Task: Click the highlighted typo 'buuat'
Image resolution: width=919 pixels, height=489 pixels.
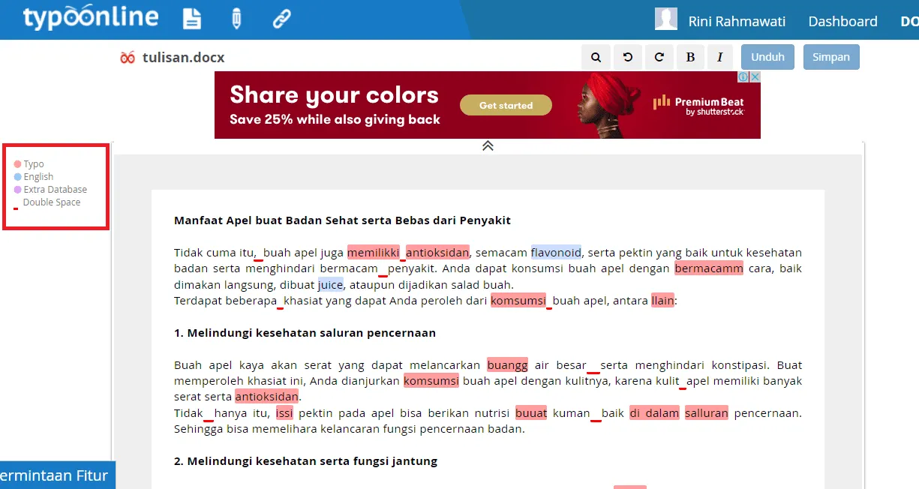Action: [x=531, y=413]
